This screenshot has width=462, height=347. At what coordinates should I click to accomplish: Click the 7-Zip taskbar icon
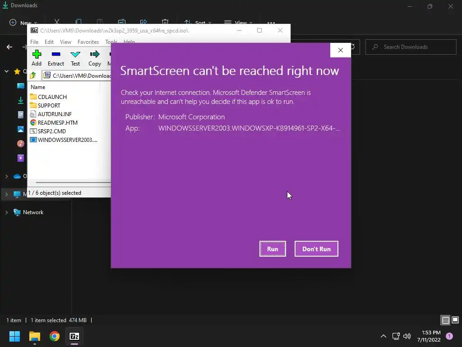74,336
